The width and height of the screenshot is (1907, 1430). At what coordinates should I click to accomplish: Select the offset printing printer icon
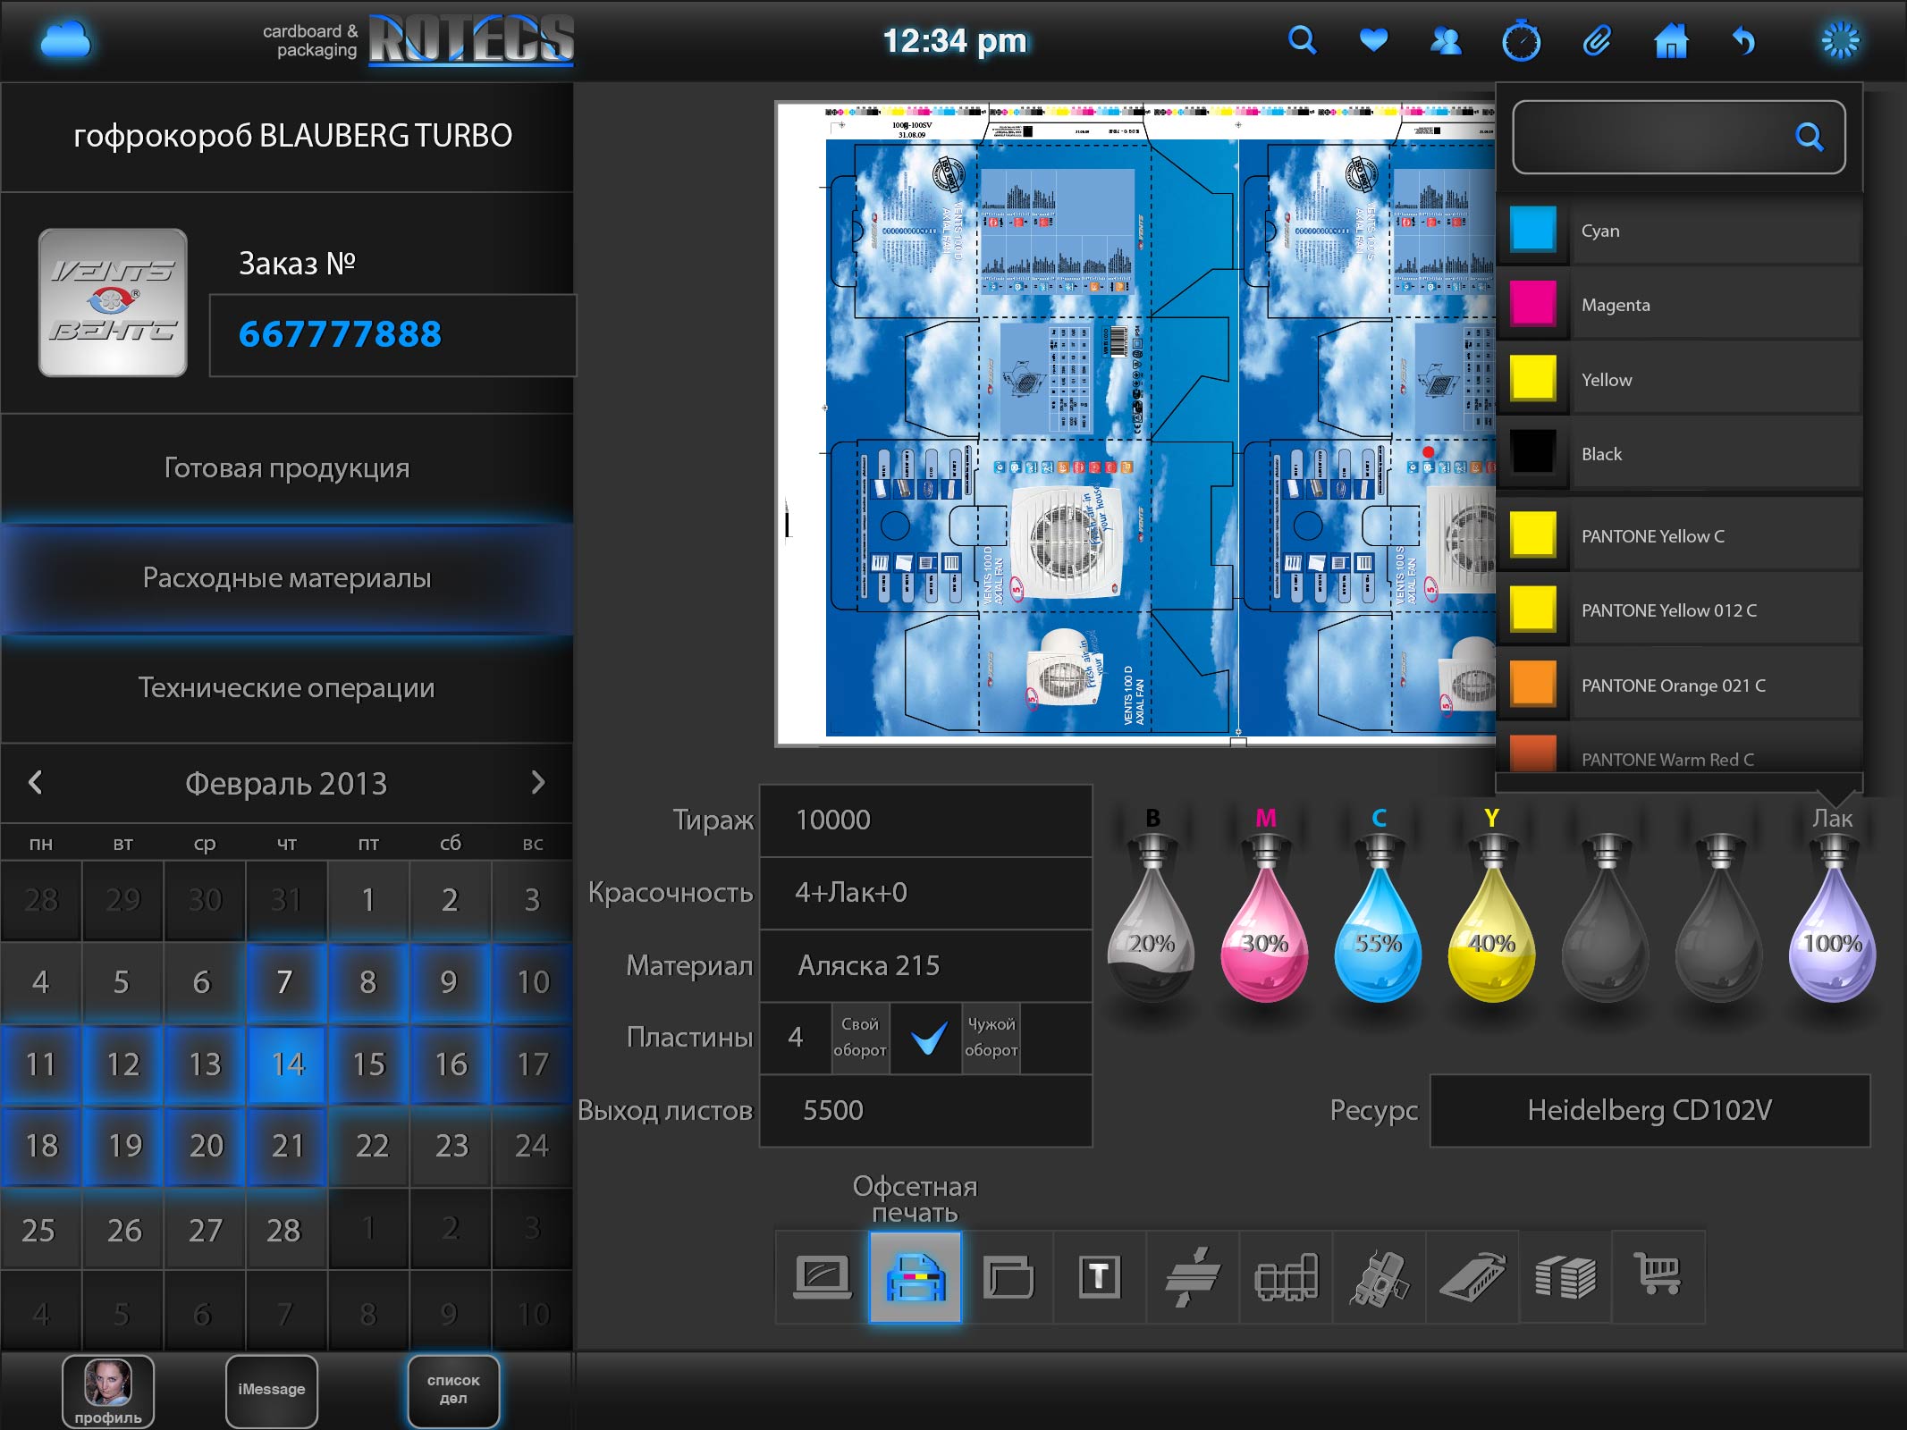click(915, 1276)
